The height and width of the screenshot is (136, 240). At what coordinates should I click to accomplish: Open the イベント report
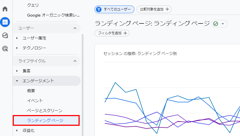tap(35, 101)
